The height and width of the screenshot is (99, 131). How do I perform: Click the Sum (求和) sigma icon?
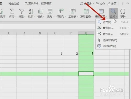coord(12,11)
